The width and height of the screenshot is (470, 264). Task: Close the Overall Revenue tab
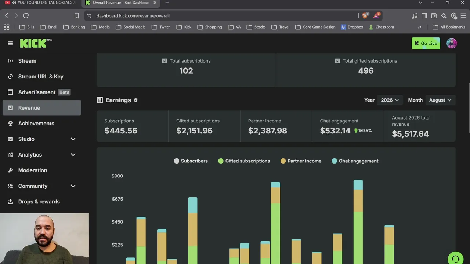155,3
